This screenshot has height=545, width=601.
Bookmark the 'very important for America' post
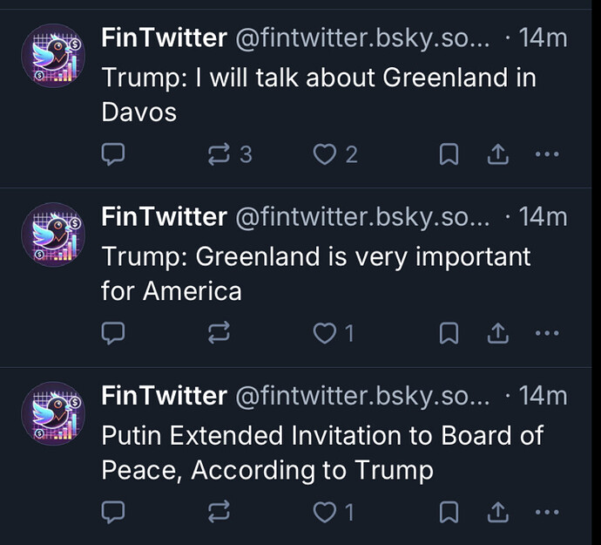pyautogui.click(x=448, y=332)
